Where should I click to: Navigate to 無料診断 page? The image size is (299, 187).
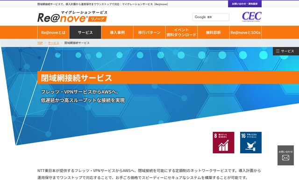coord(214,32)
